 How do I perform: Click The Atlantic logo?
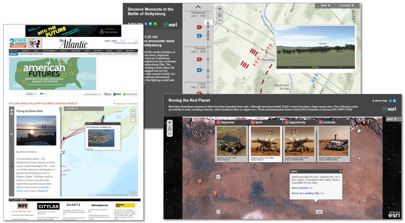[x=73, y=43]
